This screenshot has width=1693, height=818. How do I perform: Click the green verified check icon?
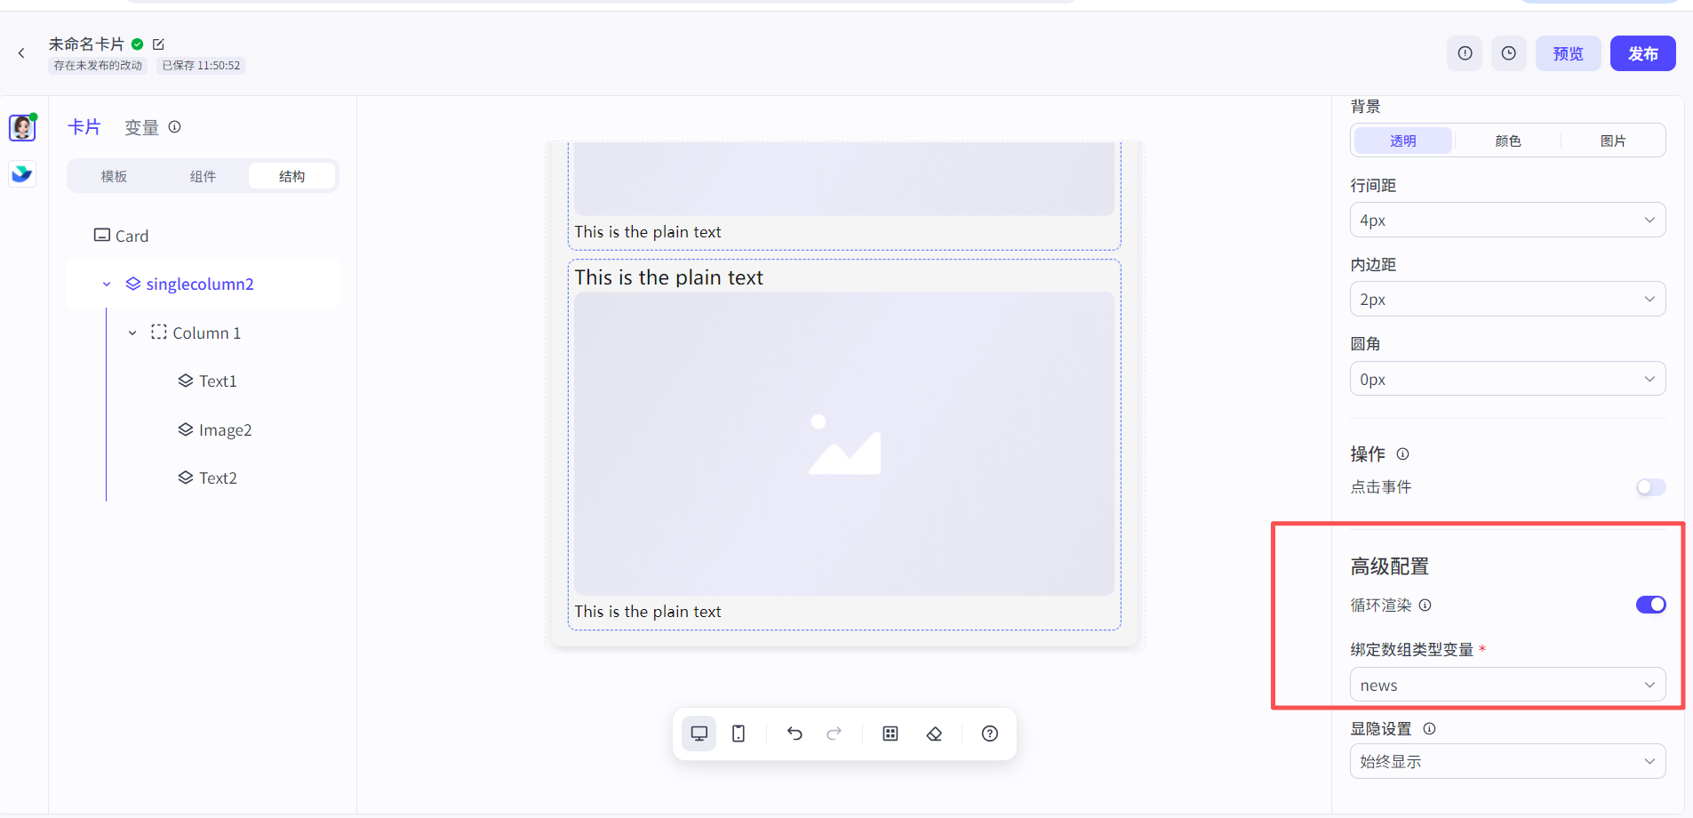[138, 44]
